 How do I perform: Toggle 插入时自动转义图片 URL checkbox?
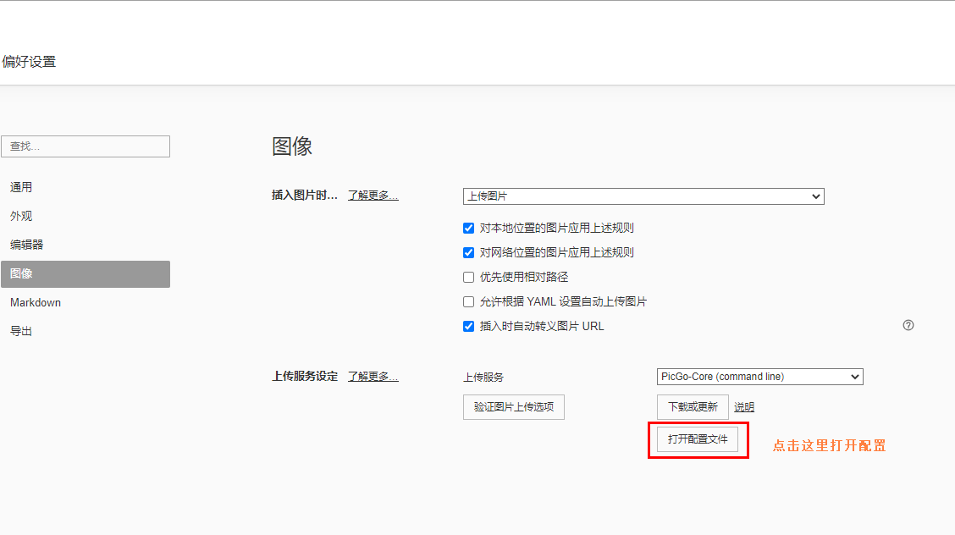(468, 326)
